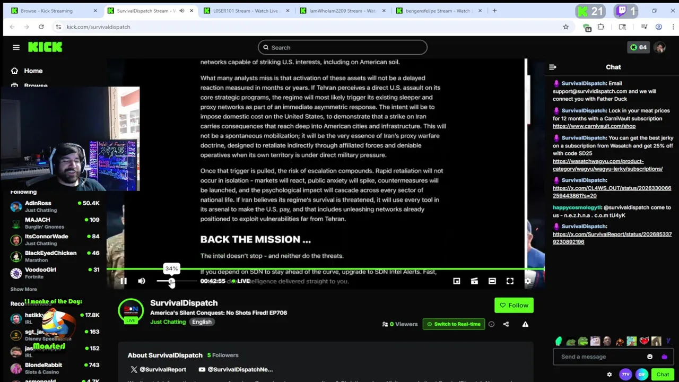Open the 7TV emote button

pyautogui.click(x=625, y=375)
